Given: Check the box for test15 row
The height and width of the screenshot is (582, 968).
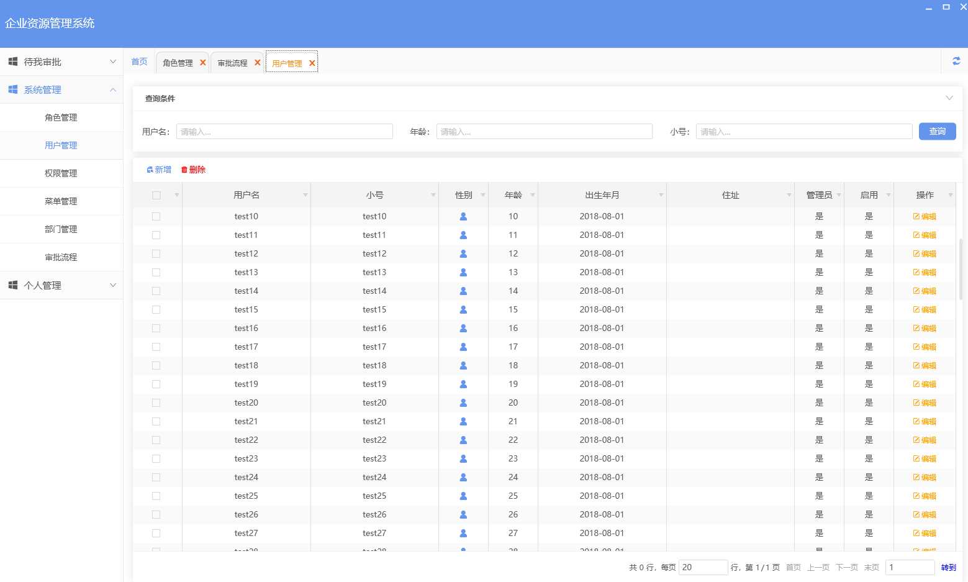Looking at the screenshot, I should tap(156, 310).
